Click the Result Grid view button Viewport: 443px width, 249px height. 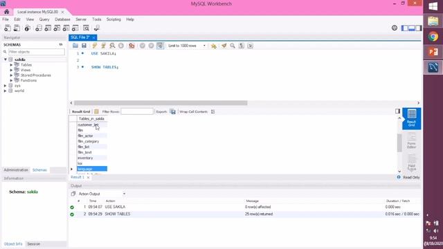point(411,118)
